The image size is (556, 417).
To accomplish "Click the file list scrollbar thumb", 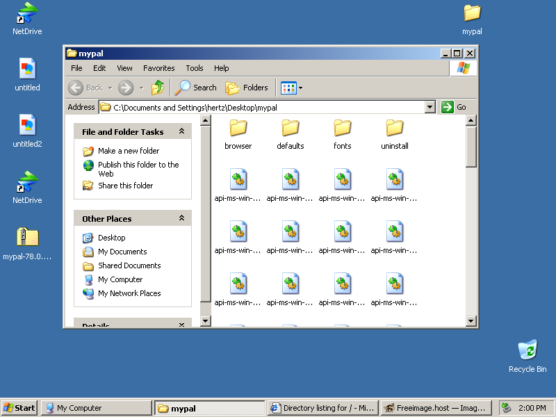I will 471,147.
